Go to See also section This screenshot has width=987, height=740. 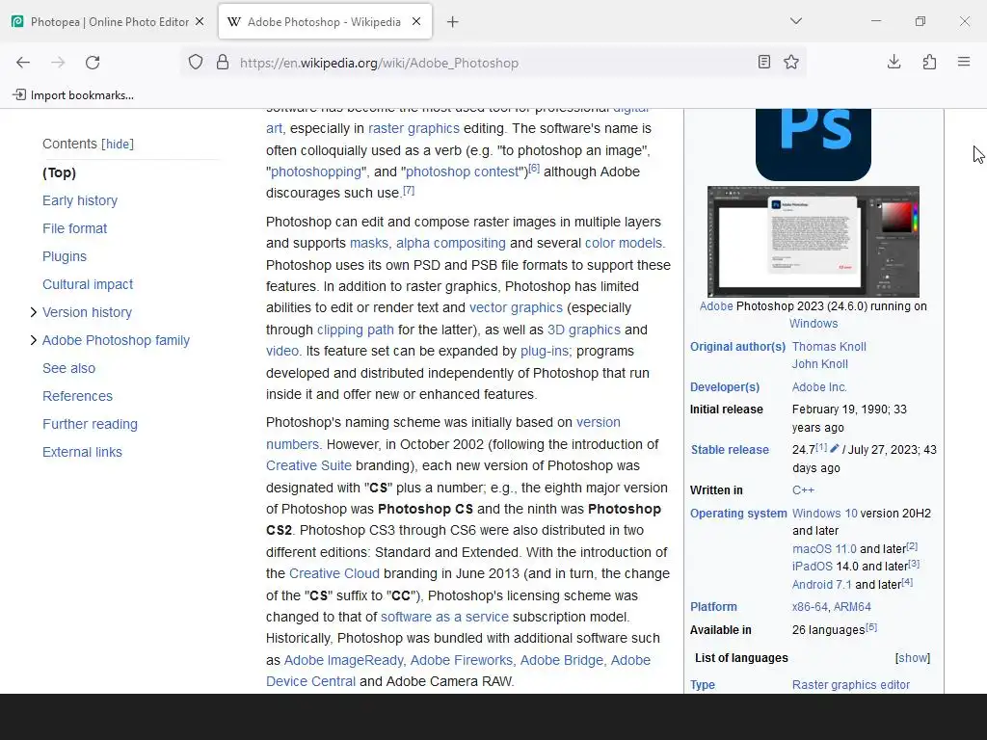click(68, 368)
